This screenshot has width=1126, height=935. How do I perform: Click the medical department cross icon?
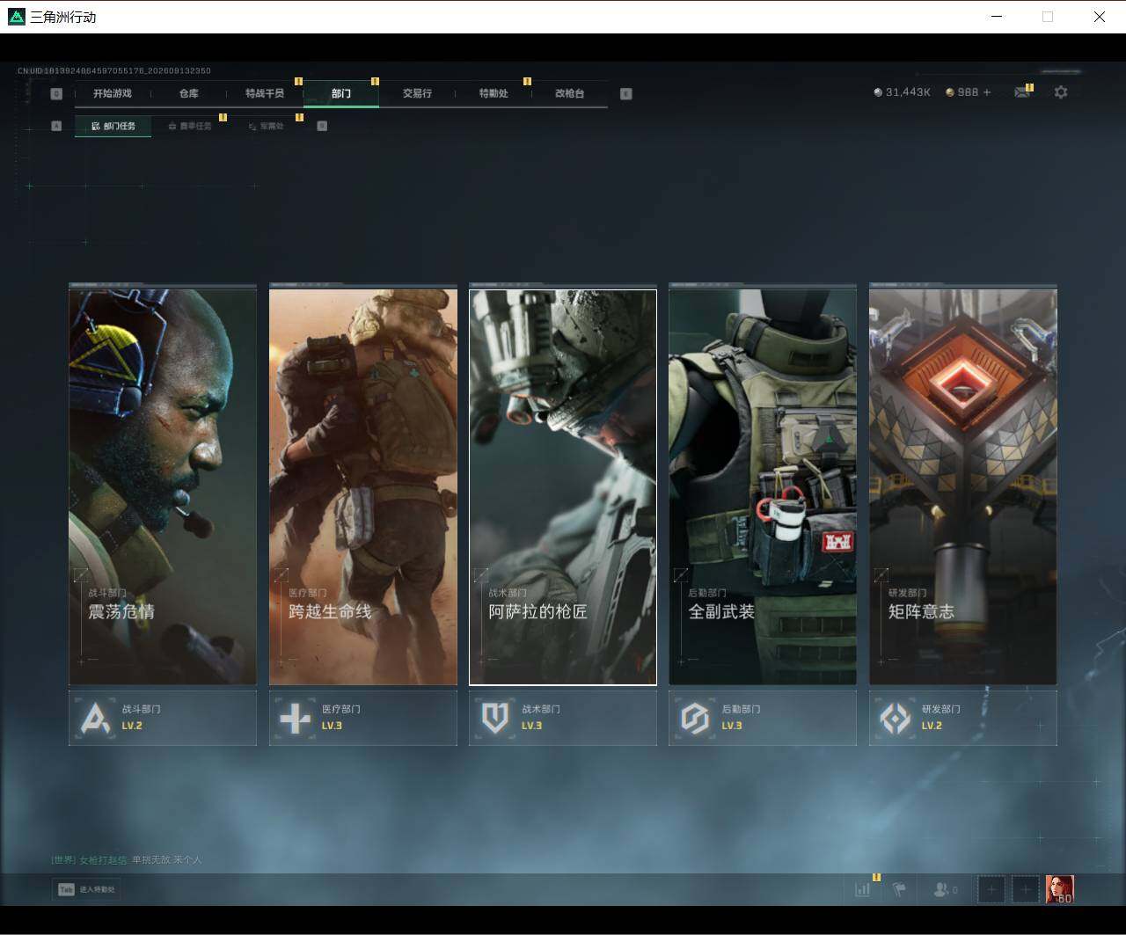[296, 719]
